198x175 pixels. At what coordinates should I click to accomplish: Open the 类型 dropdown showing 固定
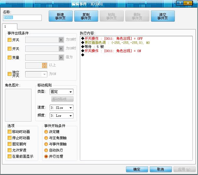click(x=61, y=92)
